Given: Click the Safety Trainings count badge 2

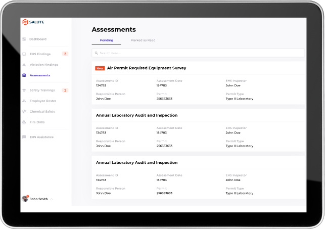Looking at the screenshot, I should tap(65, 90).
